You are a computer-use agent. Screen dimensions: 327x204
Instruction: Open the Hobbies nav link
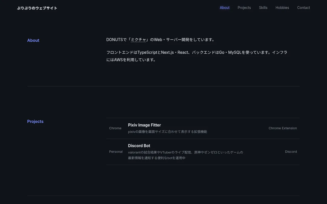coord(282,8)
